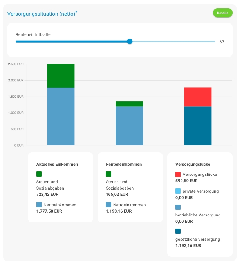Click the green swatch under Renteneinkommen
Screen dimensions: 242x263
tap(108, 174)
